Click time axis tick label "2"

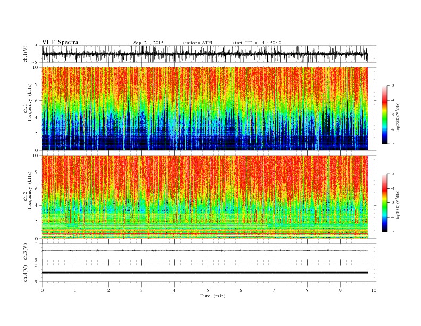(x=108, y=290)
